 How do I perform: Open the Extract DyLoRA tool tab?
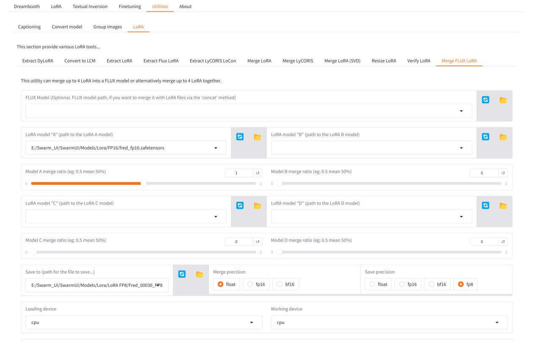coord(38,61)
